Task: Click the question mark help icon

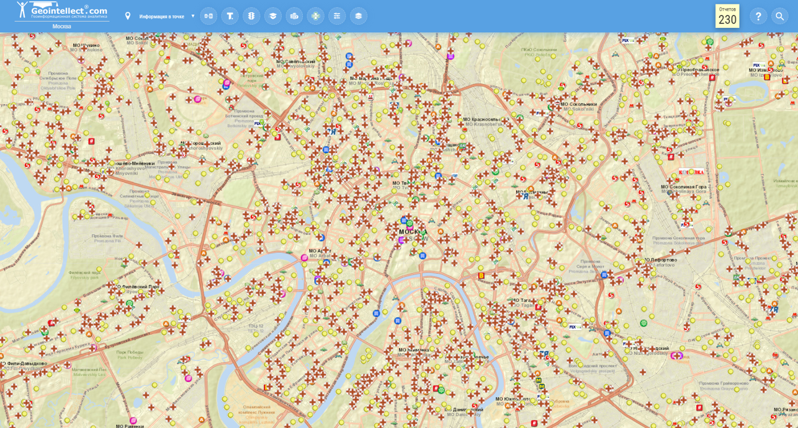Action: click(758, 16)
